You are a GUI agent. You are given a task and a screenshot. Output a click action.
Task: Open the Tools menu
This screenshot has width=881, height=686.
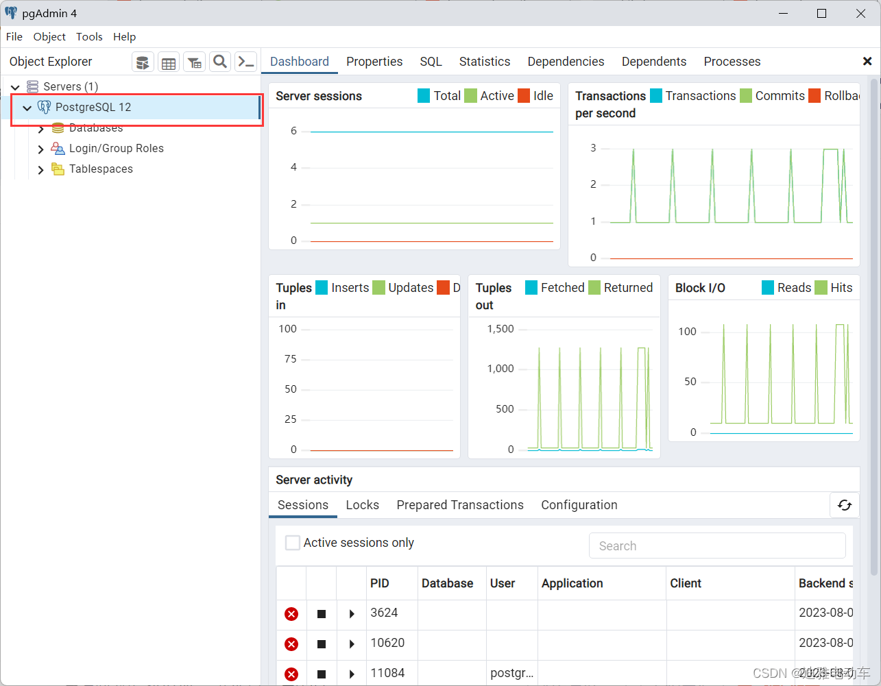coord(89,37)
